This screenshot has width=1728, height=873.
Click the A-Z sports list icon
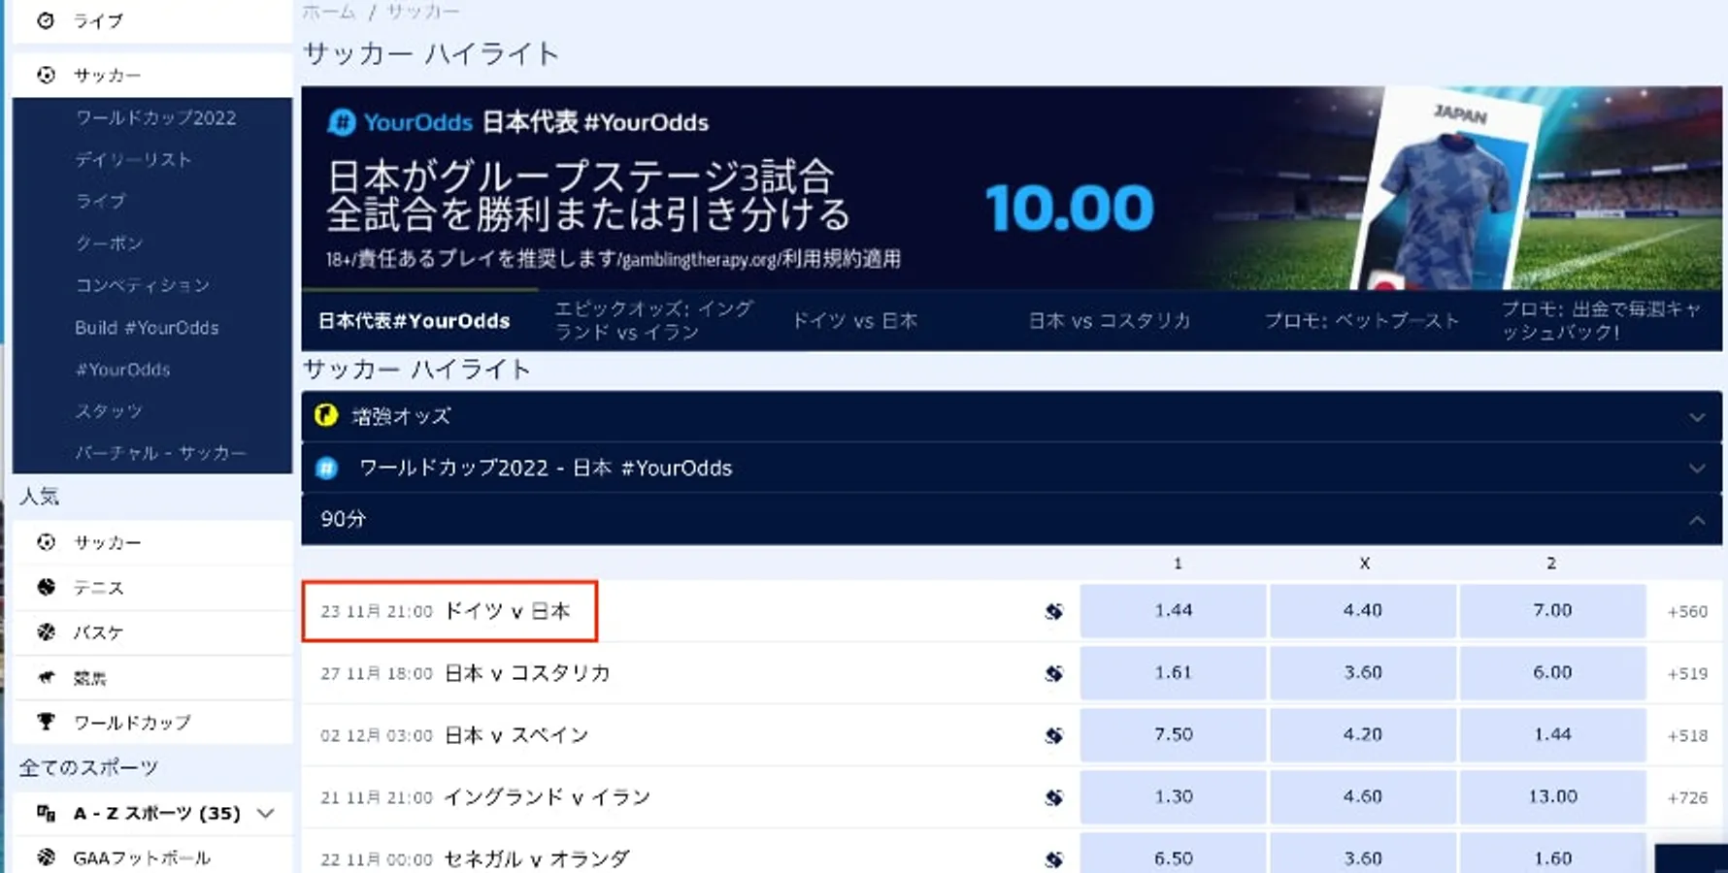[46, 813]
